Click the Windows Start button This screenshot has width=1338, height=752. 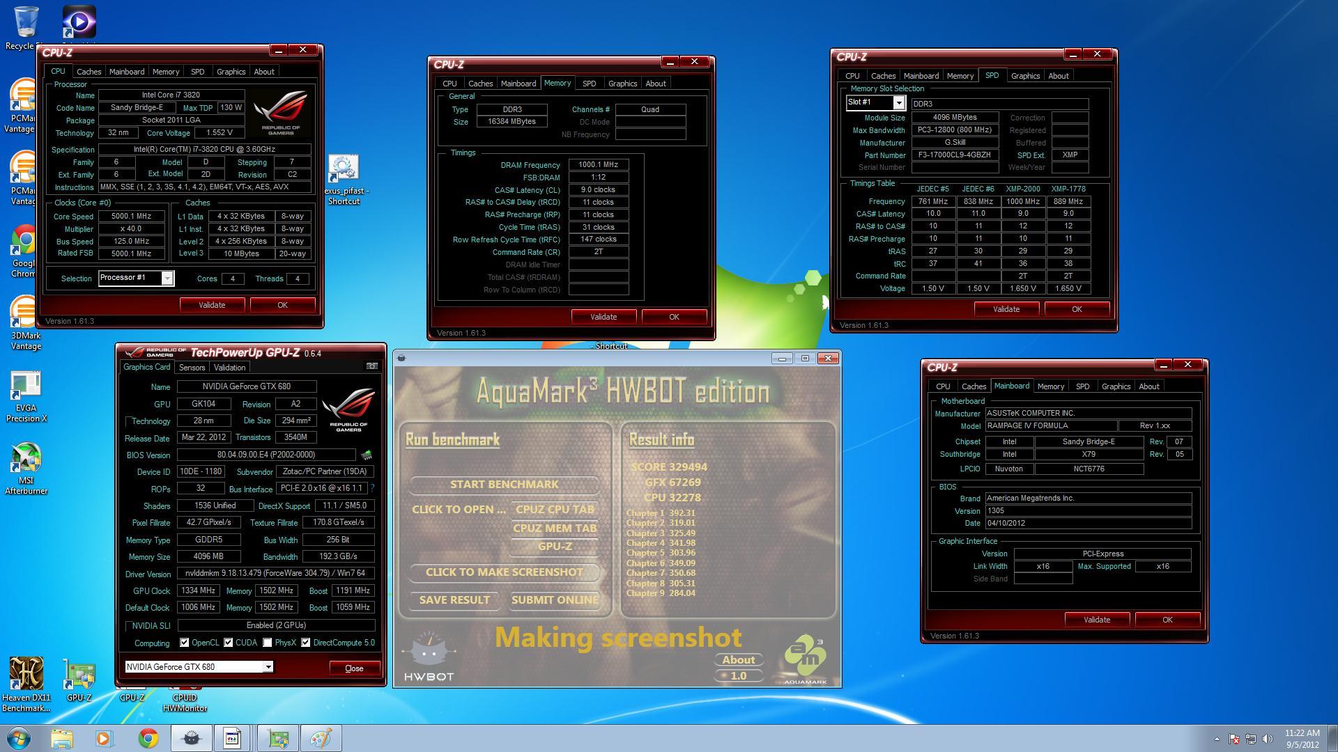pyautogui.click(x=19, y=738)
